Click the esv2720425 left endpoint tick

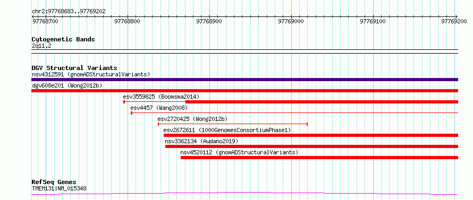coord(158,124)
